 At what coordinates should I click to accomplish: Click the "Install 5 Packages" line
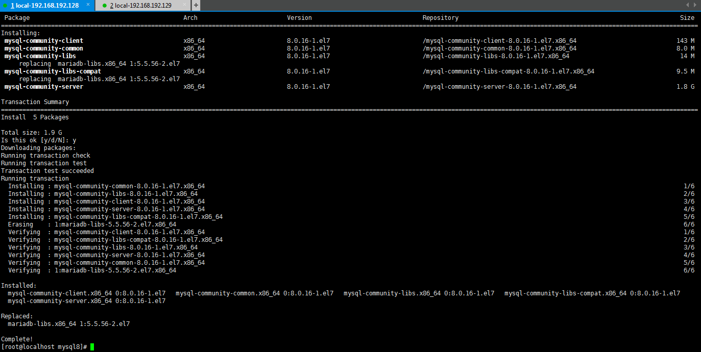[x=35, y=117]
